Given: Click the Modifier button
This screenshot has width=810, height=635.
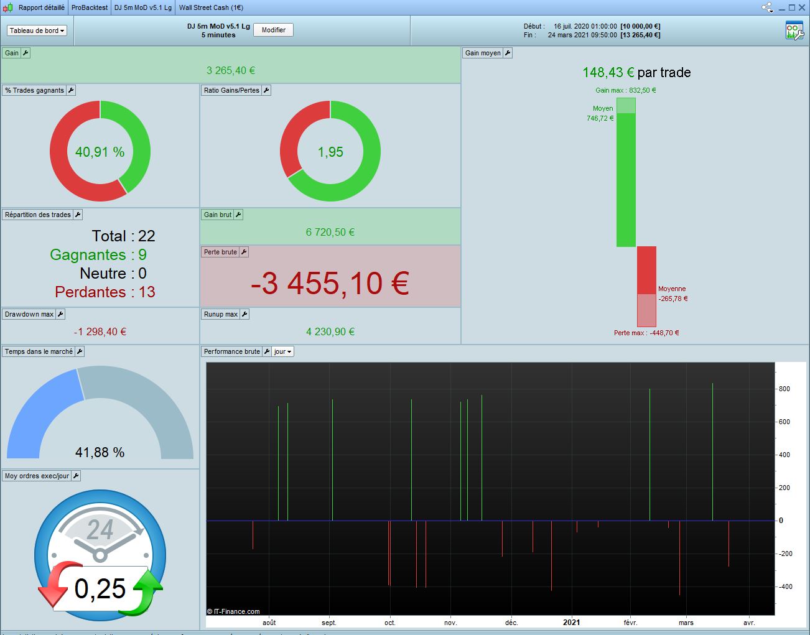Looking at the screenshot, I should (x=274, y=30).
